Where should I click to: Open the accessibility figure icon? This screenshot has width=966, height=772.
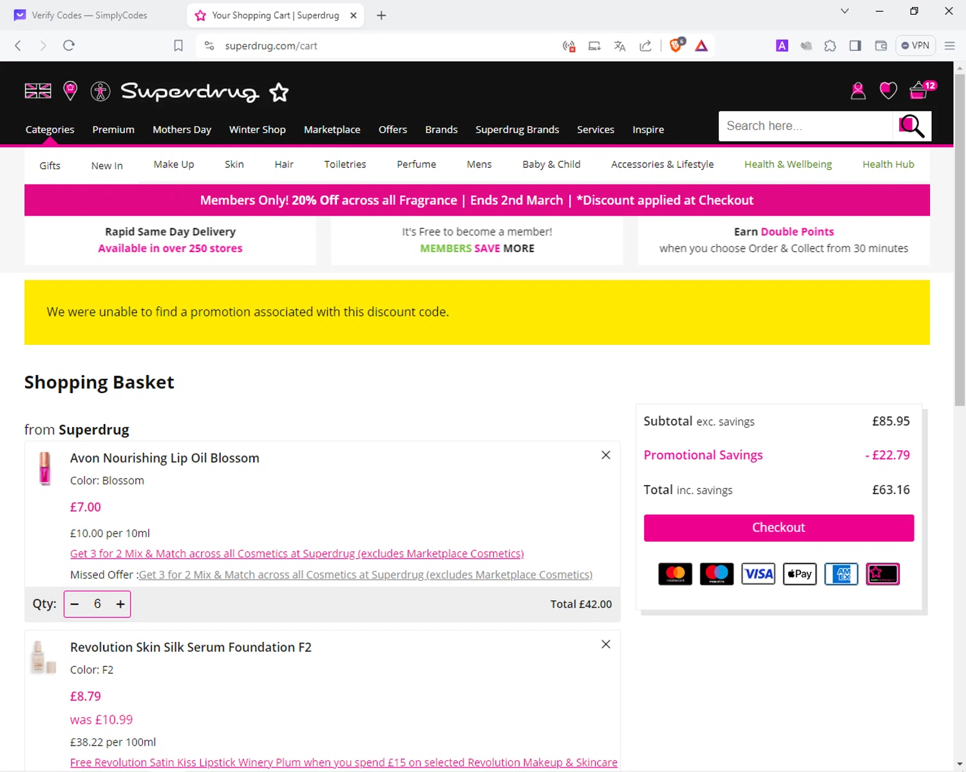coord(100,91)
